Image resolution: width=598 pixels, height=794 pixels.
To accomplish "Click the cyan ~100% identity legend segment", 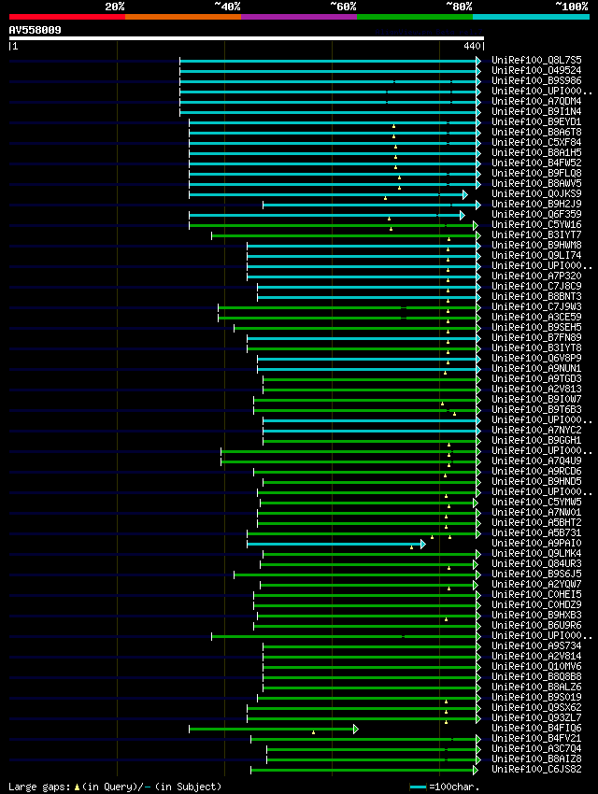I will (x=531, y=17).
